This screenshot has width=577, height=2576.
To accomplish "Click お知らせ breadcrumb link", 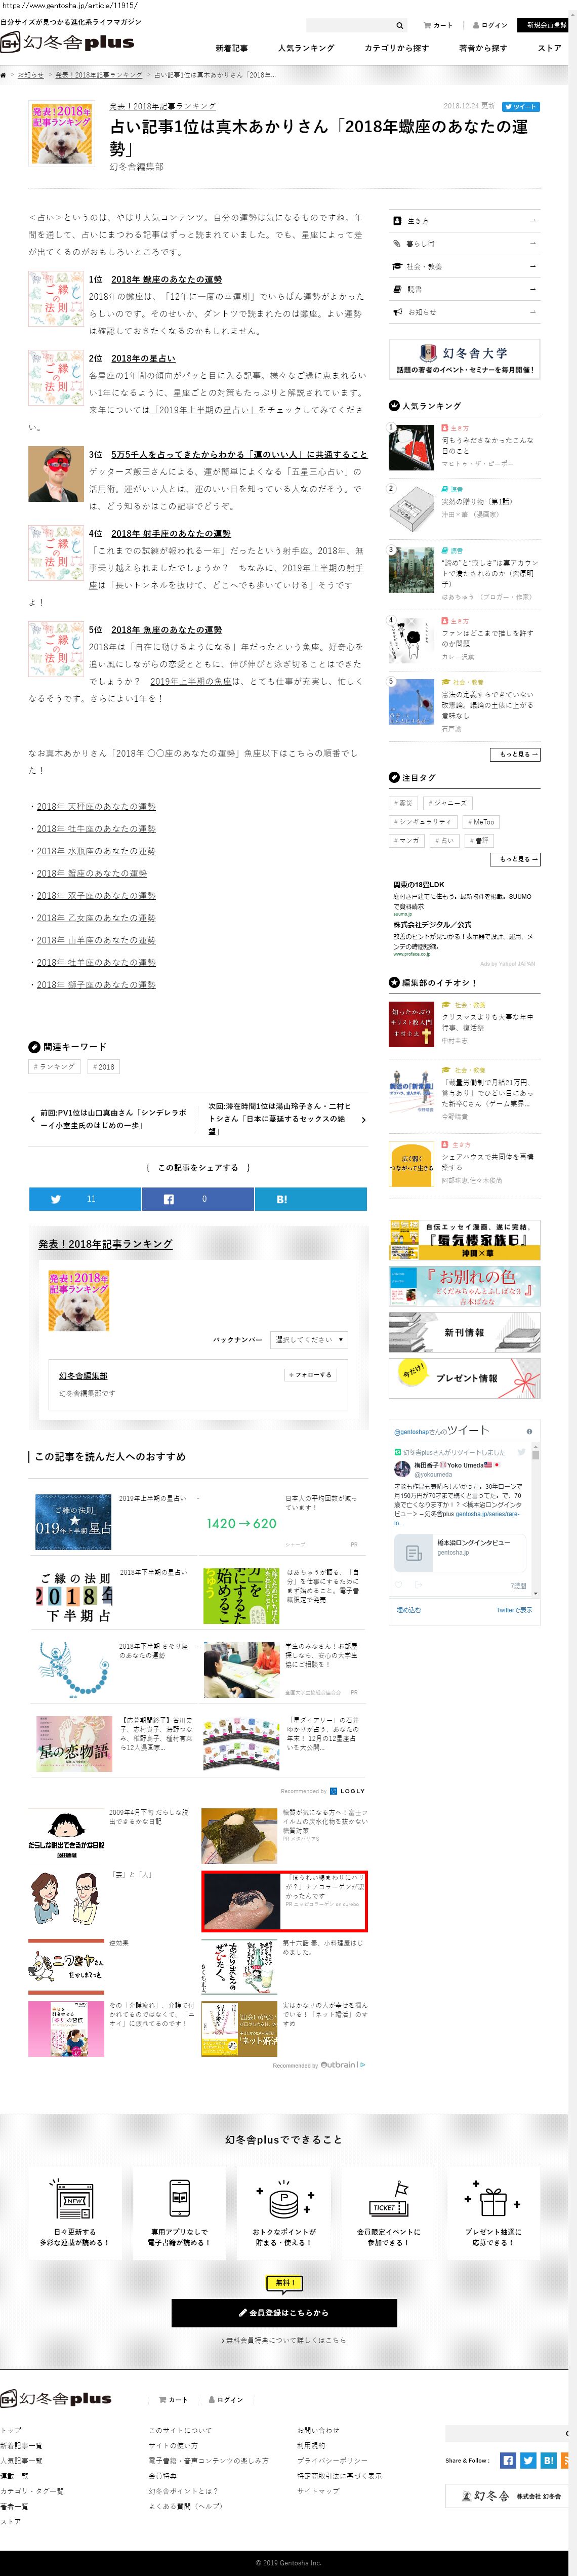I will tap(31, 75).
